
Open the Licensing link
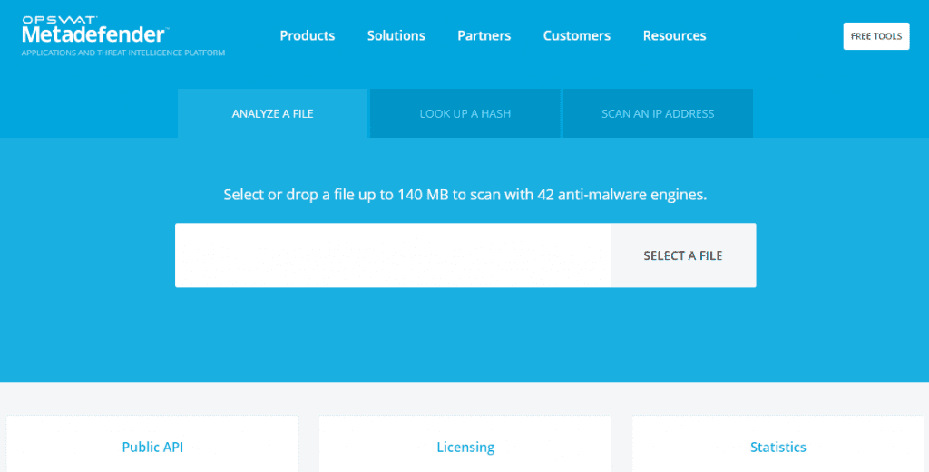(x=465, y=448)
